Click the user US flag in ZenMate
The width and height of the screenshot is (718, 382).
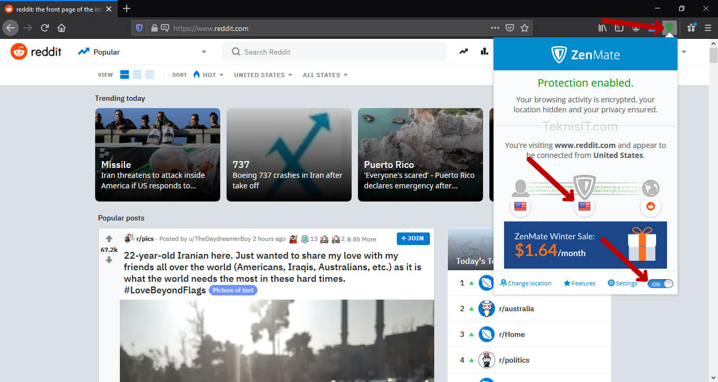tap(520, 207)
